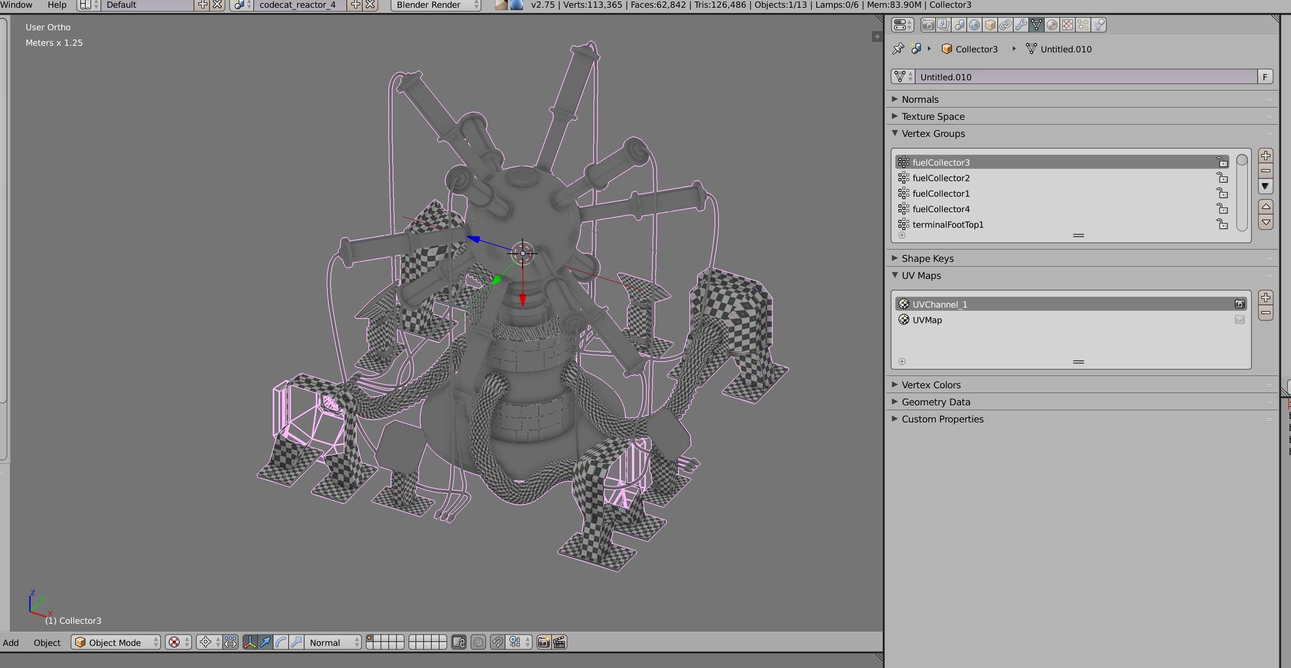Screen dimensions: 1291x668
Task: Open the Object Constraints tab
Action: click(x=1005, y=25)
